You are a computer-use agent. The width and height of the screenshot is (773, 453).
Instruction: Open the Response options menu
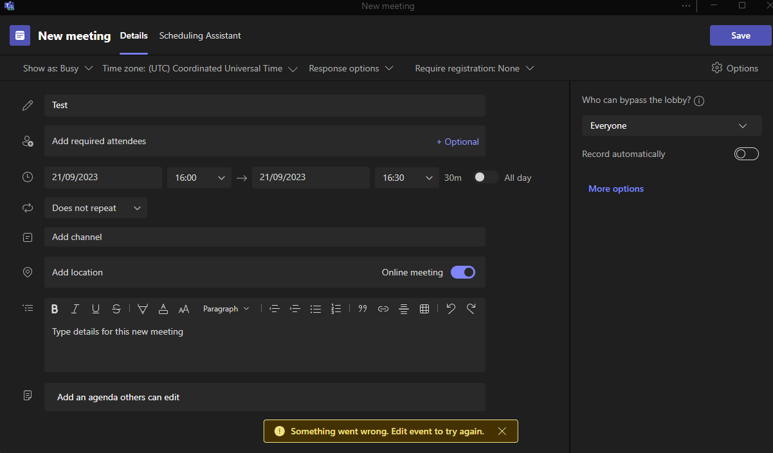pos(351,68)
